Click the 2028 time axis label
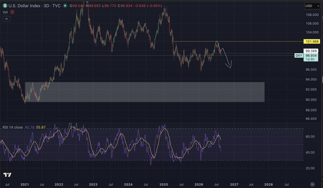Viewport: 323px width, 188px height. pyautogui.click(x=269, y=185)
